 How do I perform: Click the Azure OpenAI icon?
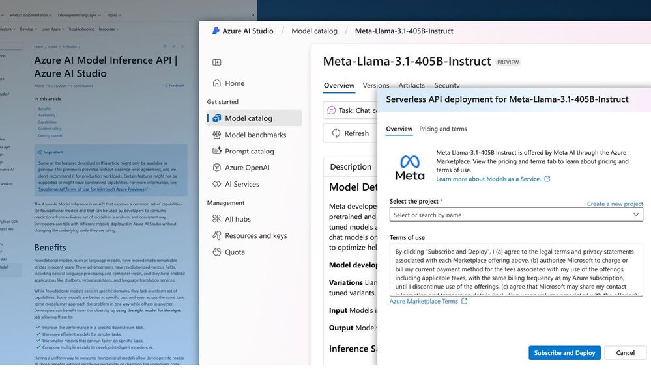tap(217, 167)
